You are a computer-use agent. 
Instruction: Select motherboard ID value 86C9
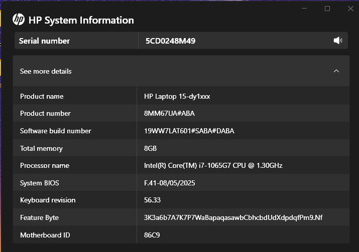[x=152, y=235]
